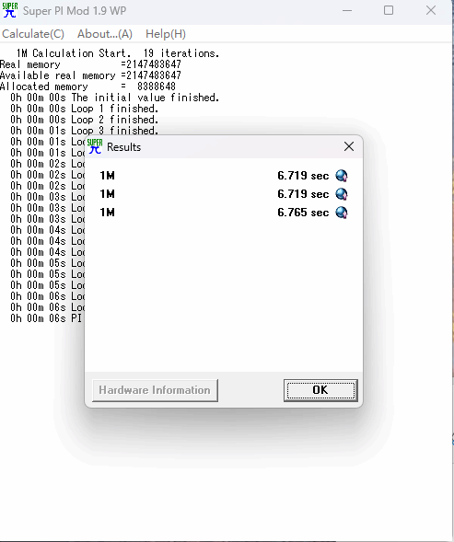Image resolution: width=454 pixels, height=542 pixels.
Task: Close the Super PI Mod 1.9 WP window
Action: 431,10
